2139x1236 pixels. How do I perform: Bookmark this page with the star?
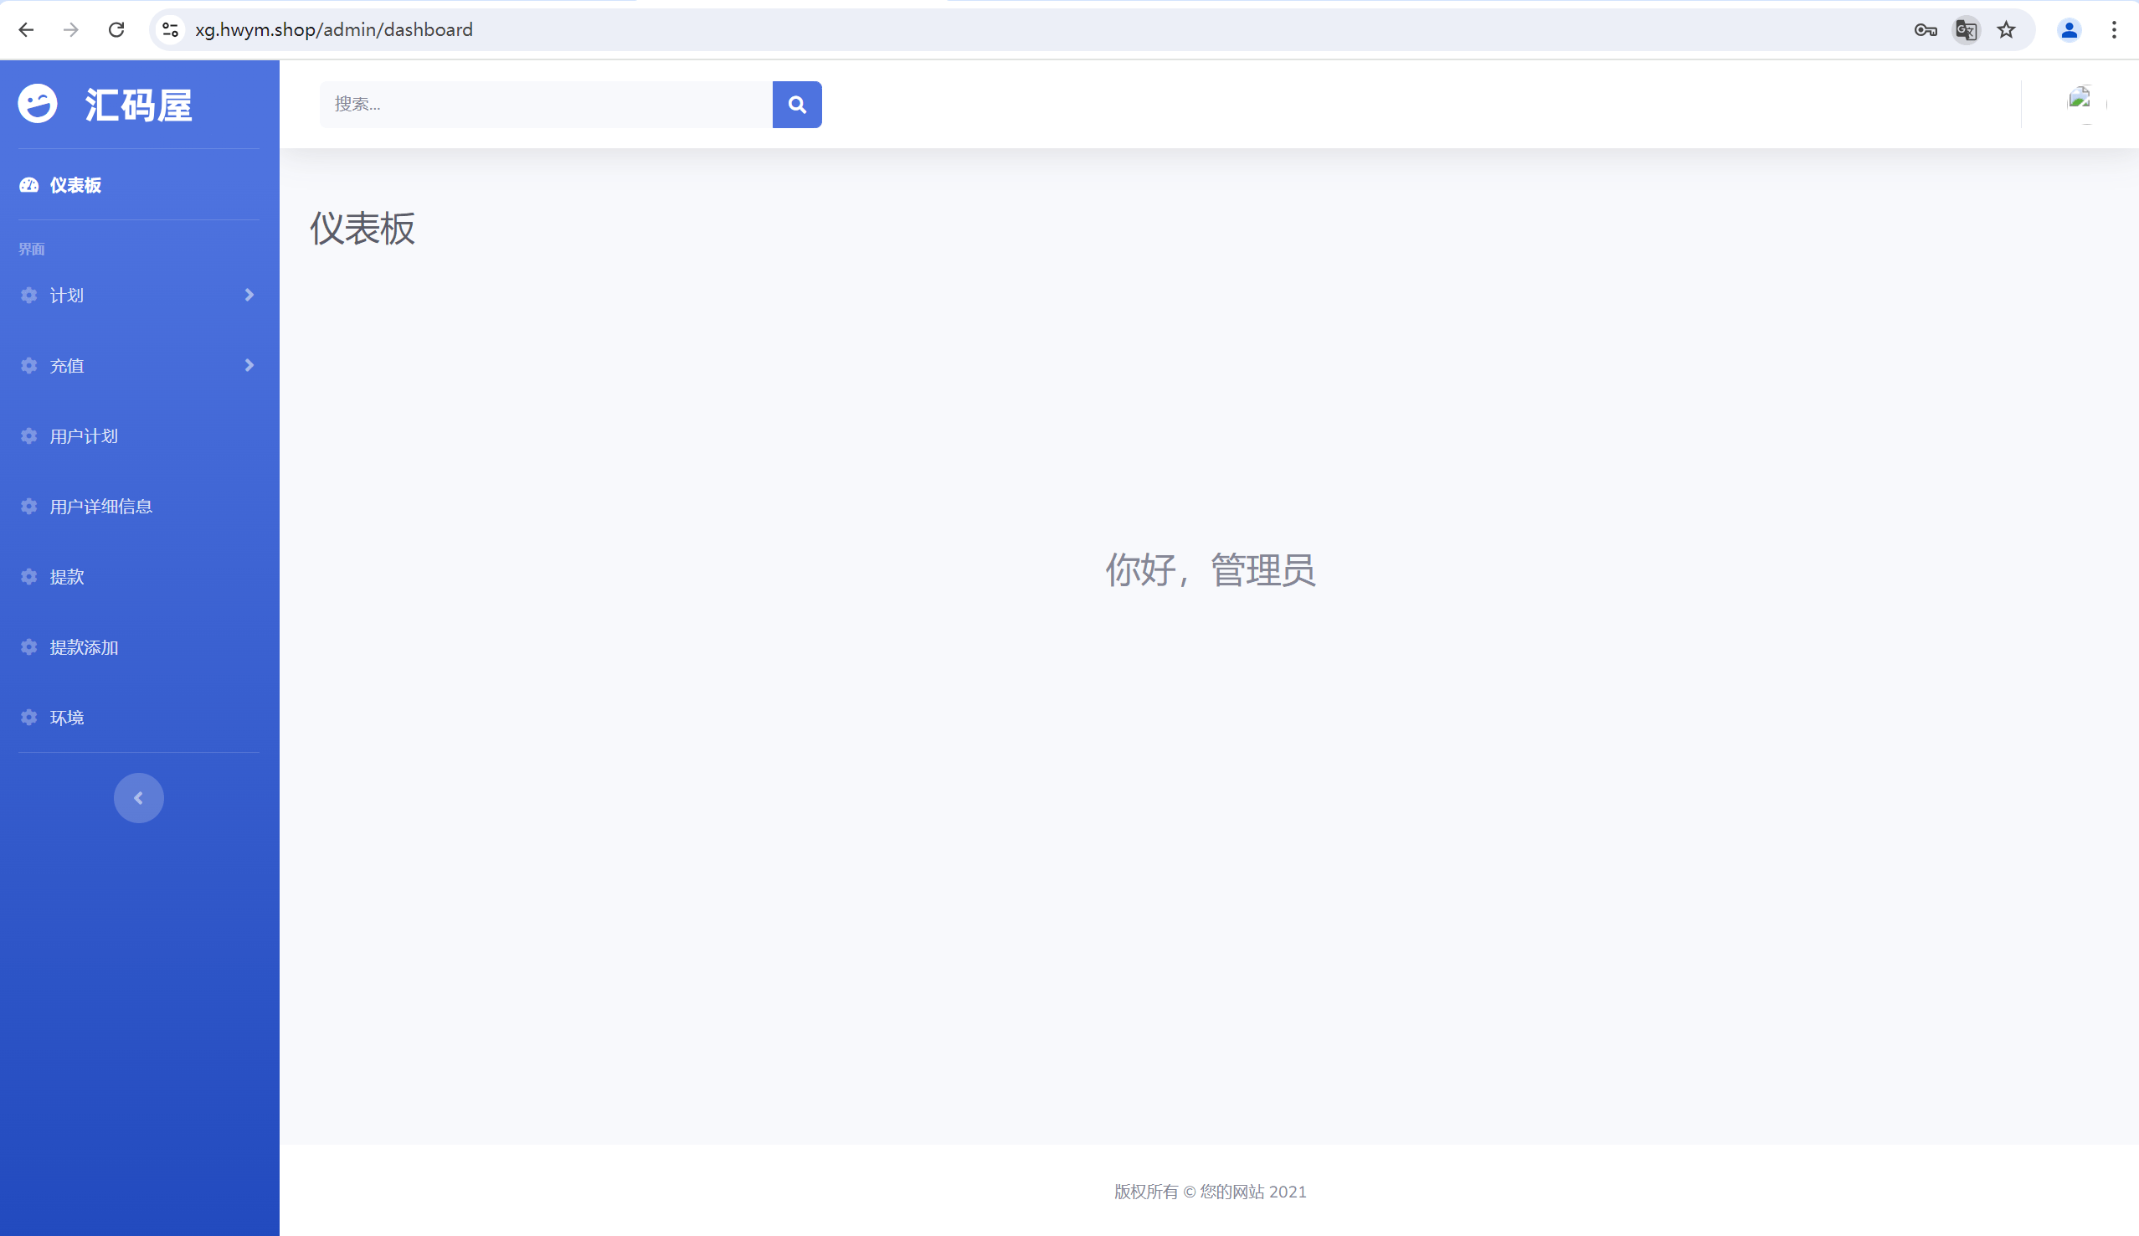[2007, 29]
